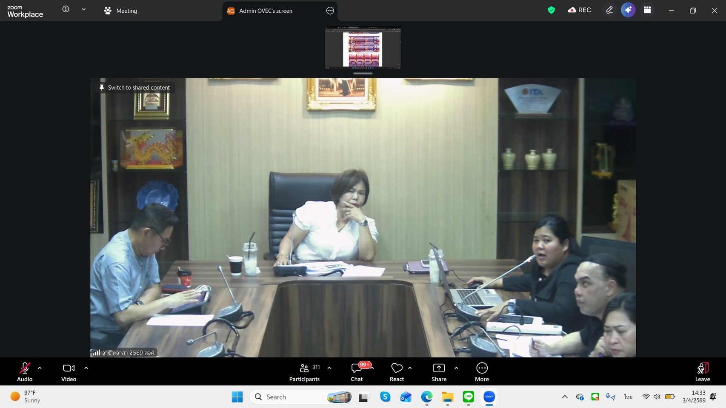Click the React heart icon
726x408 pixels.
point(397,368)
